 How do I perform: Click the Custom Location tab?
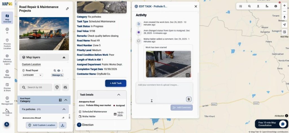pyautogui.click(x=31, y=64)
